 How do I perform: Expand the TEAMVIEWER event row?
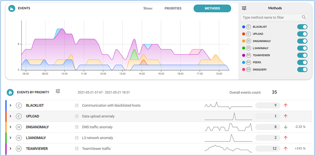tap(11, 149)
